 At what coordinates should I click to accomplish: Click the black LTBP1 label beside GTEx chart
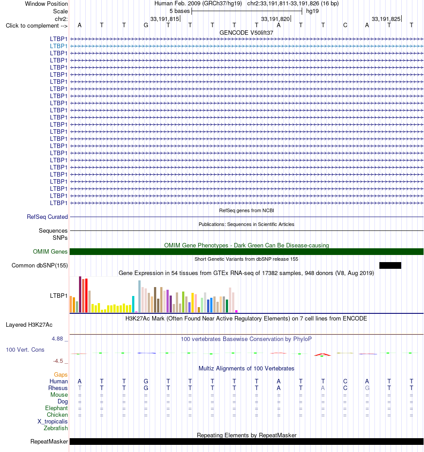point(58,296)
